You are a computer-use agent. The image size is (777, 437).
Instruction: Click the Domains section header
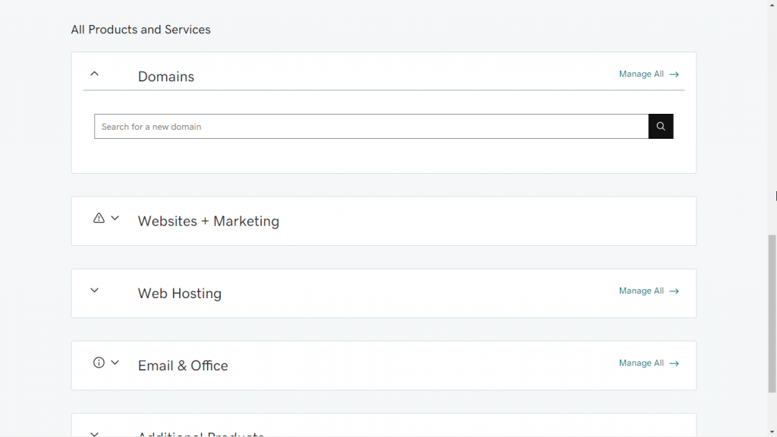click(x=165, y=76)
